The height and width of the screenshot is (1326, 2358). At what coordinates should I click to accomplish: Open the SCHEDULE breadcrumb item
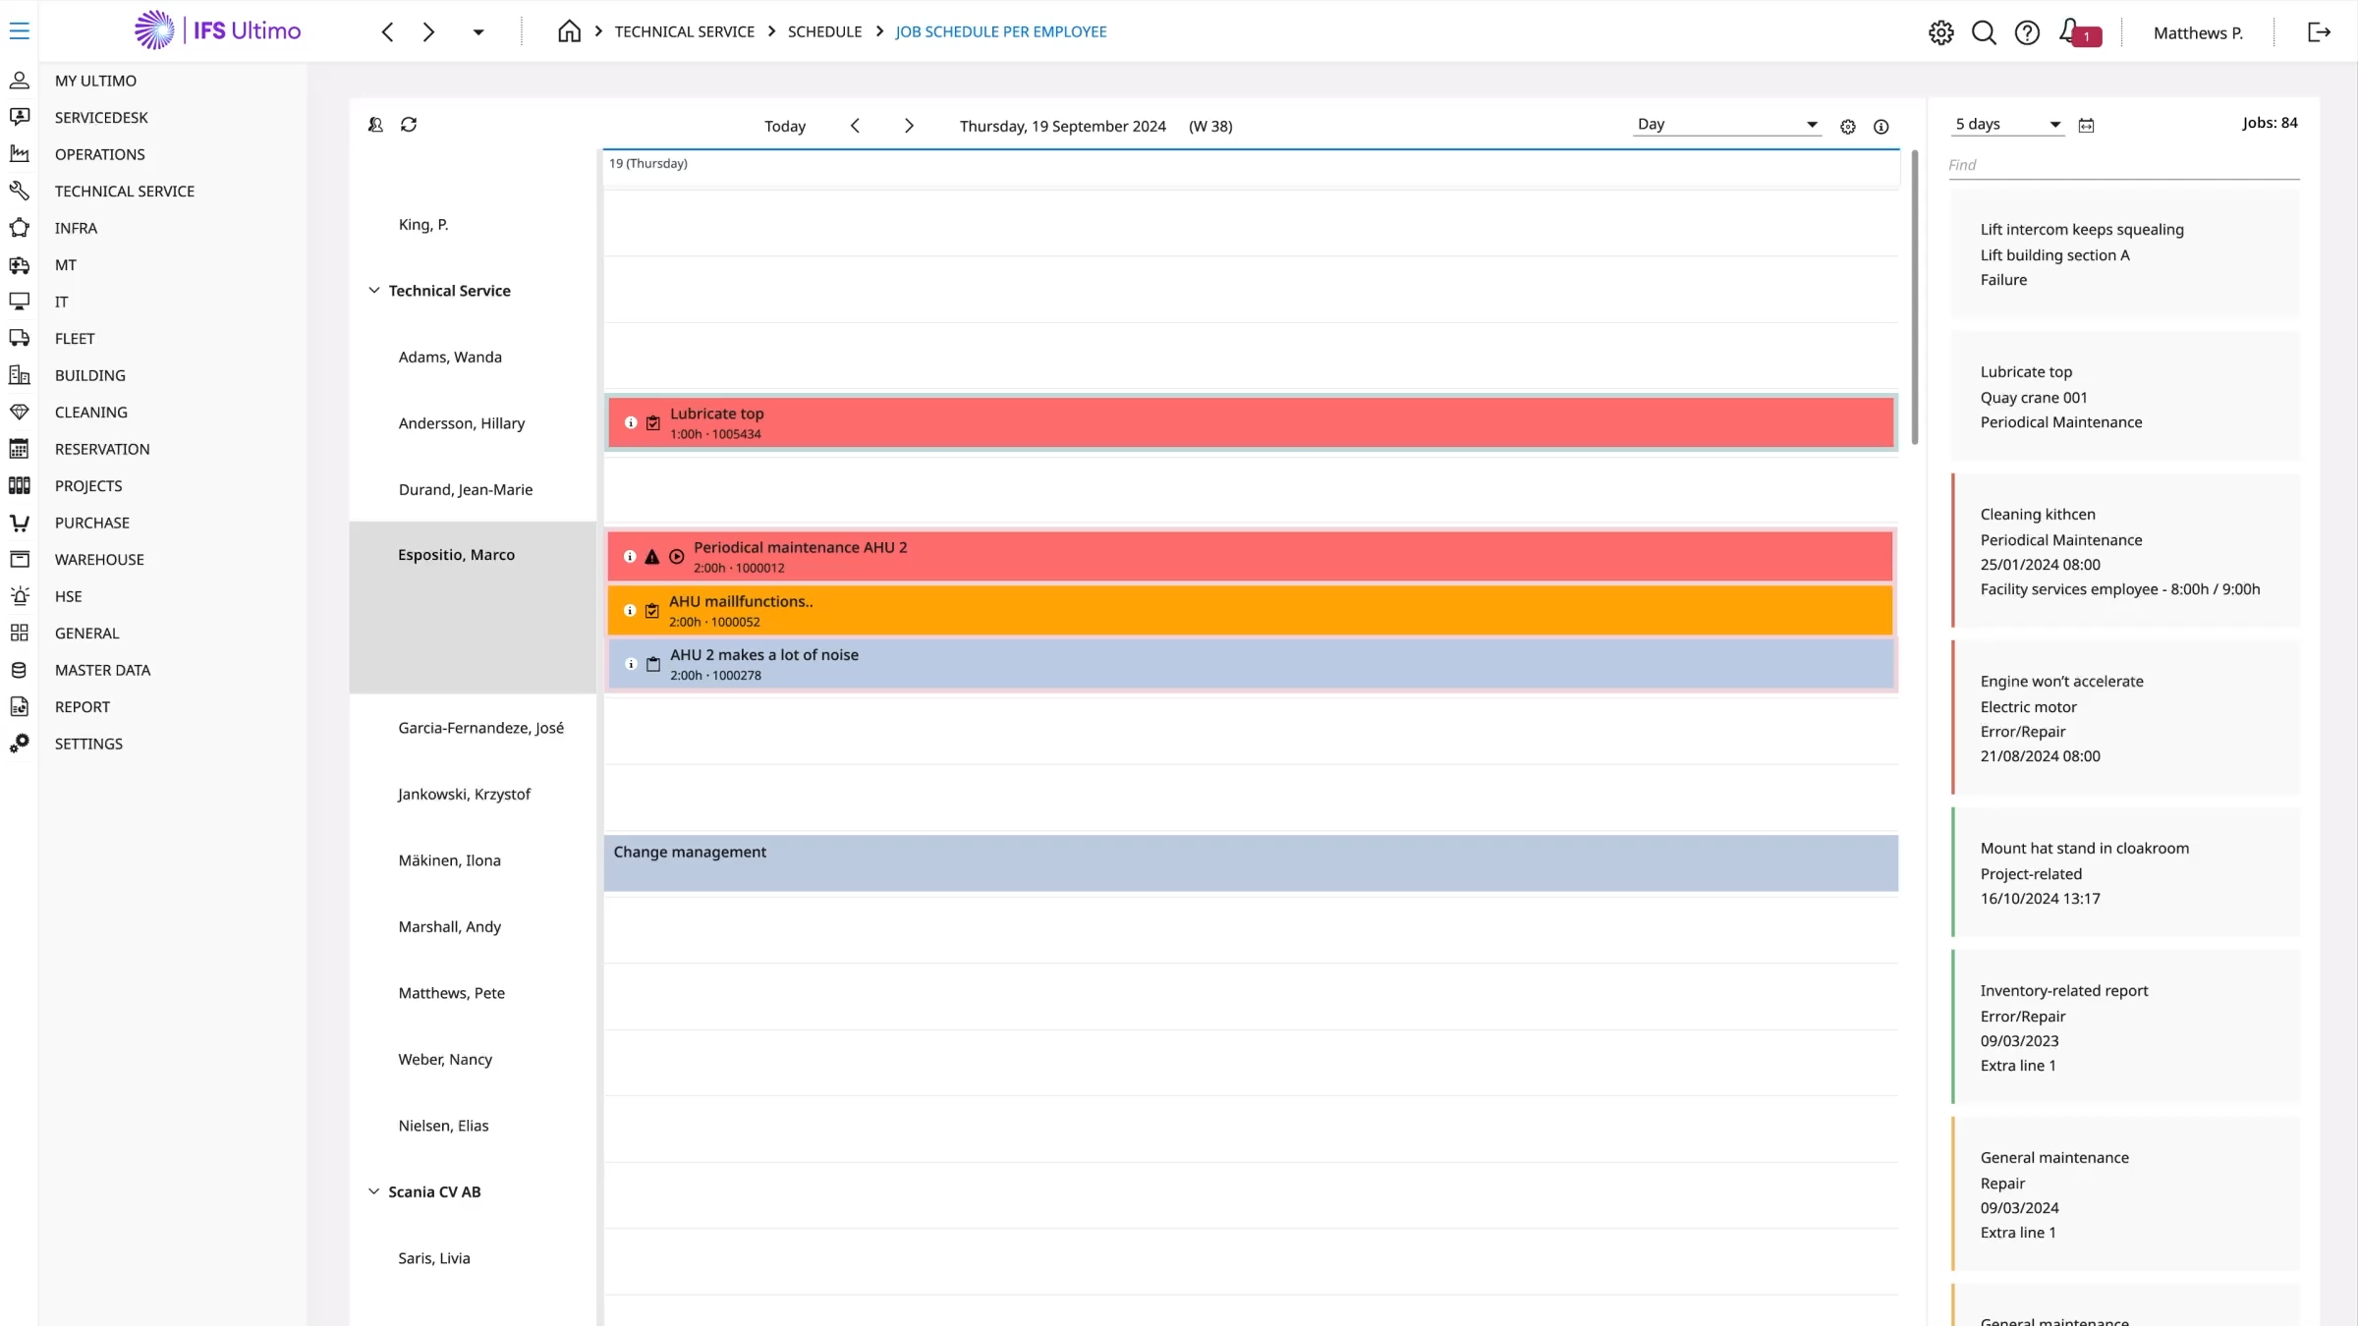824,31
